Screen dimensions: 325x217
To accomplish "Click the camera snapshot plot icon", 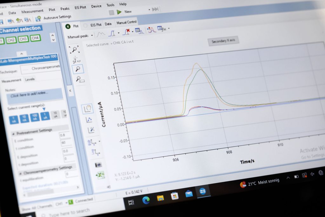I will pos(98,165).
